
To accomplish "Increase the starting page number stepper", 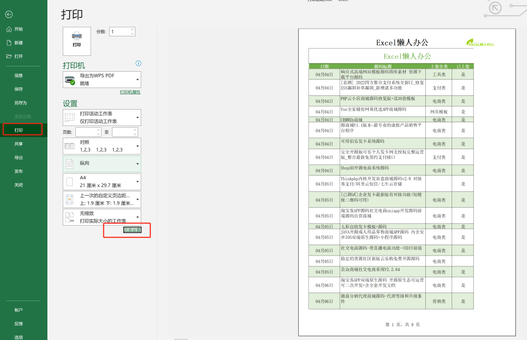I will [99, 130].
